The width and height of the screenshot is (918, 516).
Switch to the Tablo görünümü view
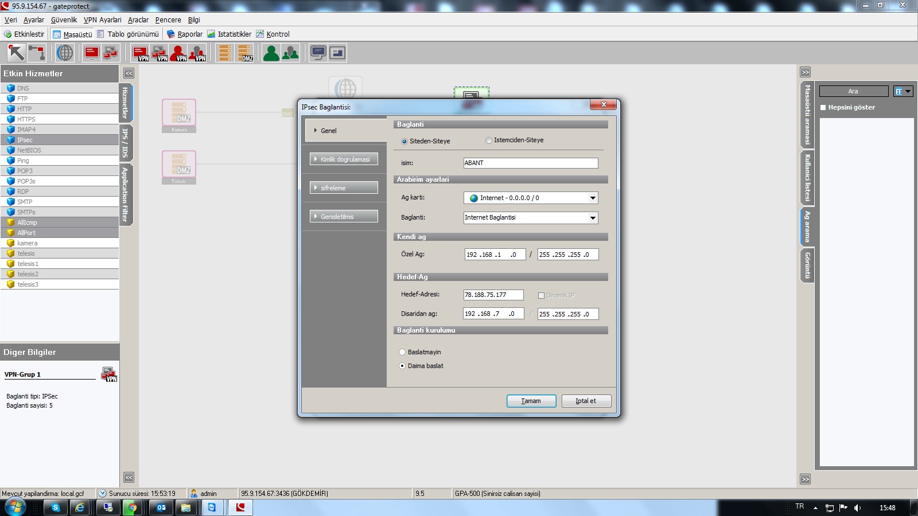click(128, 34)
